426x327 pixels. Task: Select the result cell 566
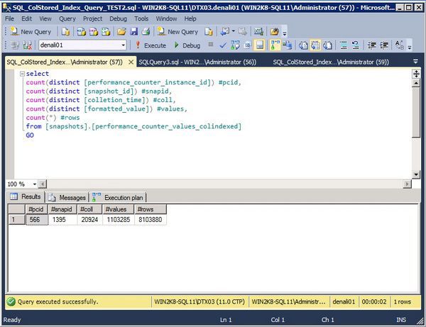click(x=37, y=220)
